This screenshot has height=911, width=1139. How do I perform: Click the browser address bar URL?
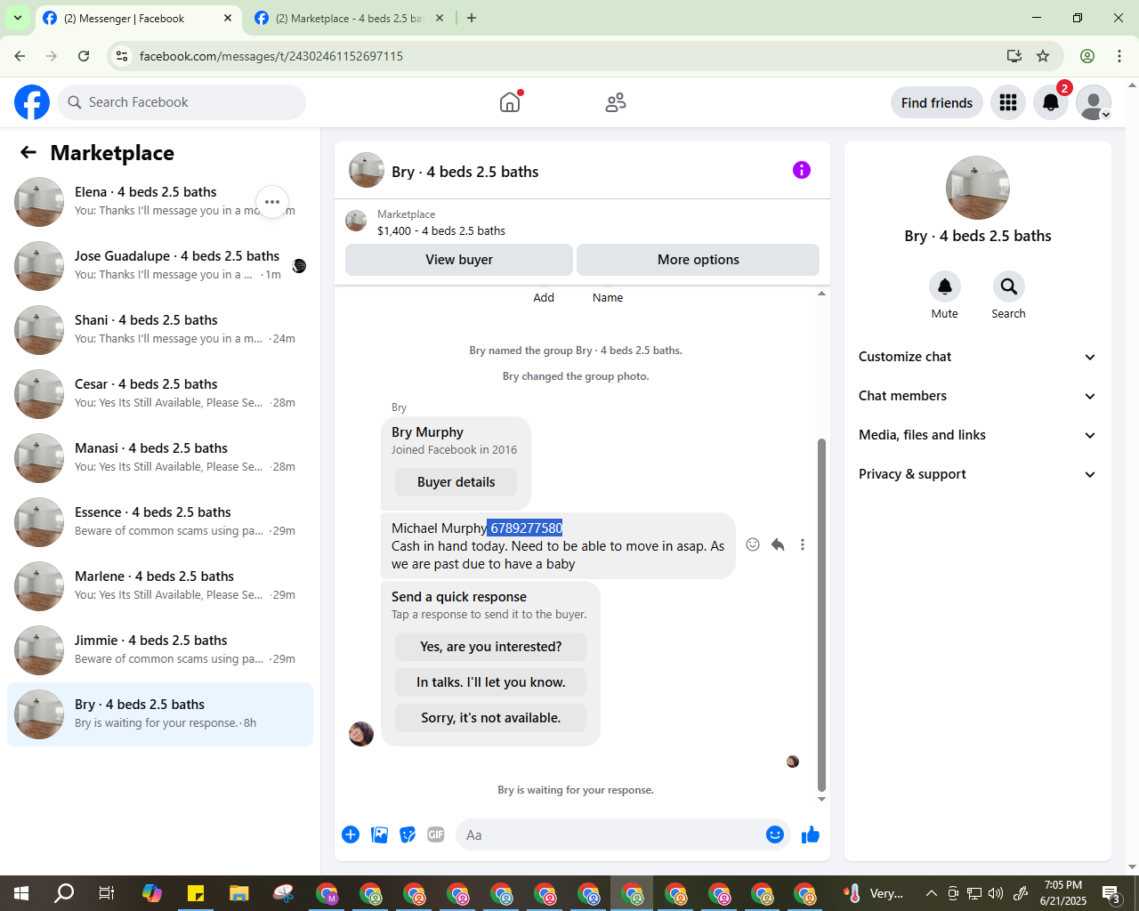271,56
